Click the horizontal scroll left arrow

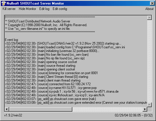click(7, 109)
